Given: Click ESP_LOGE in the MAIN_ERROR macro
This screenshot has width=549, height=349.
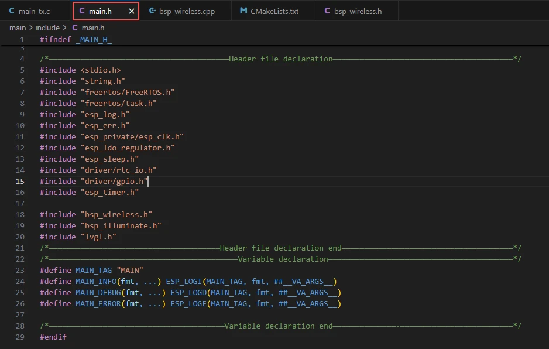Looking at the screenshot, I should [188, 304].
